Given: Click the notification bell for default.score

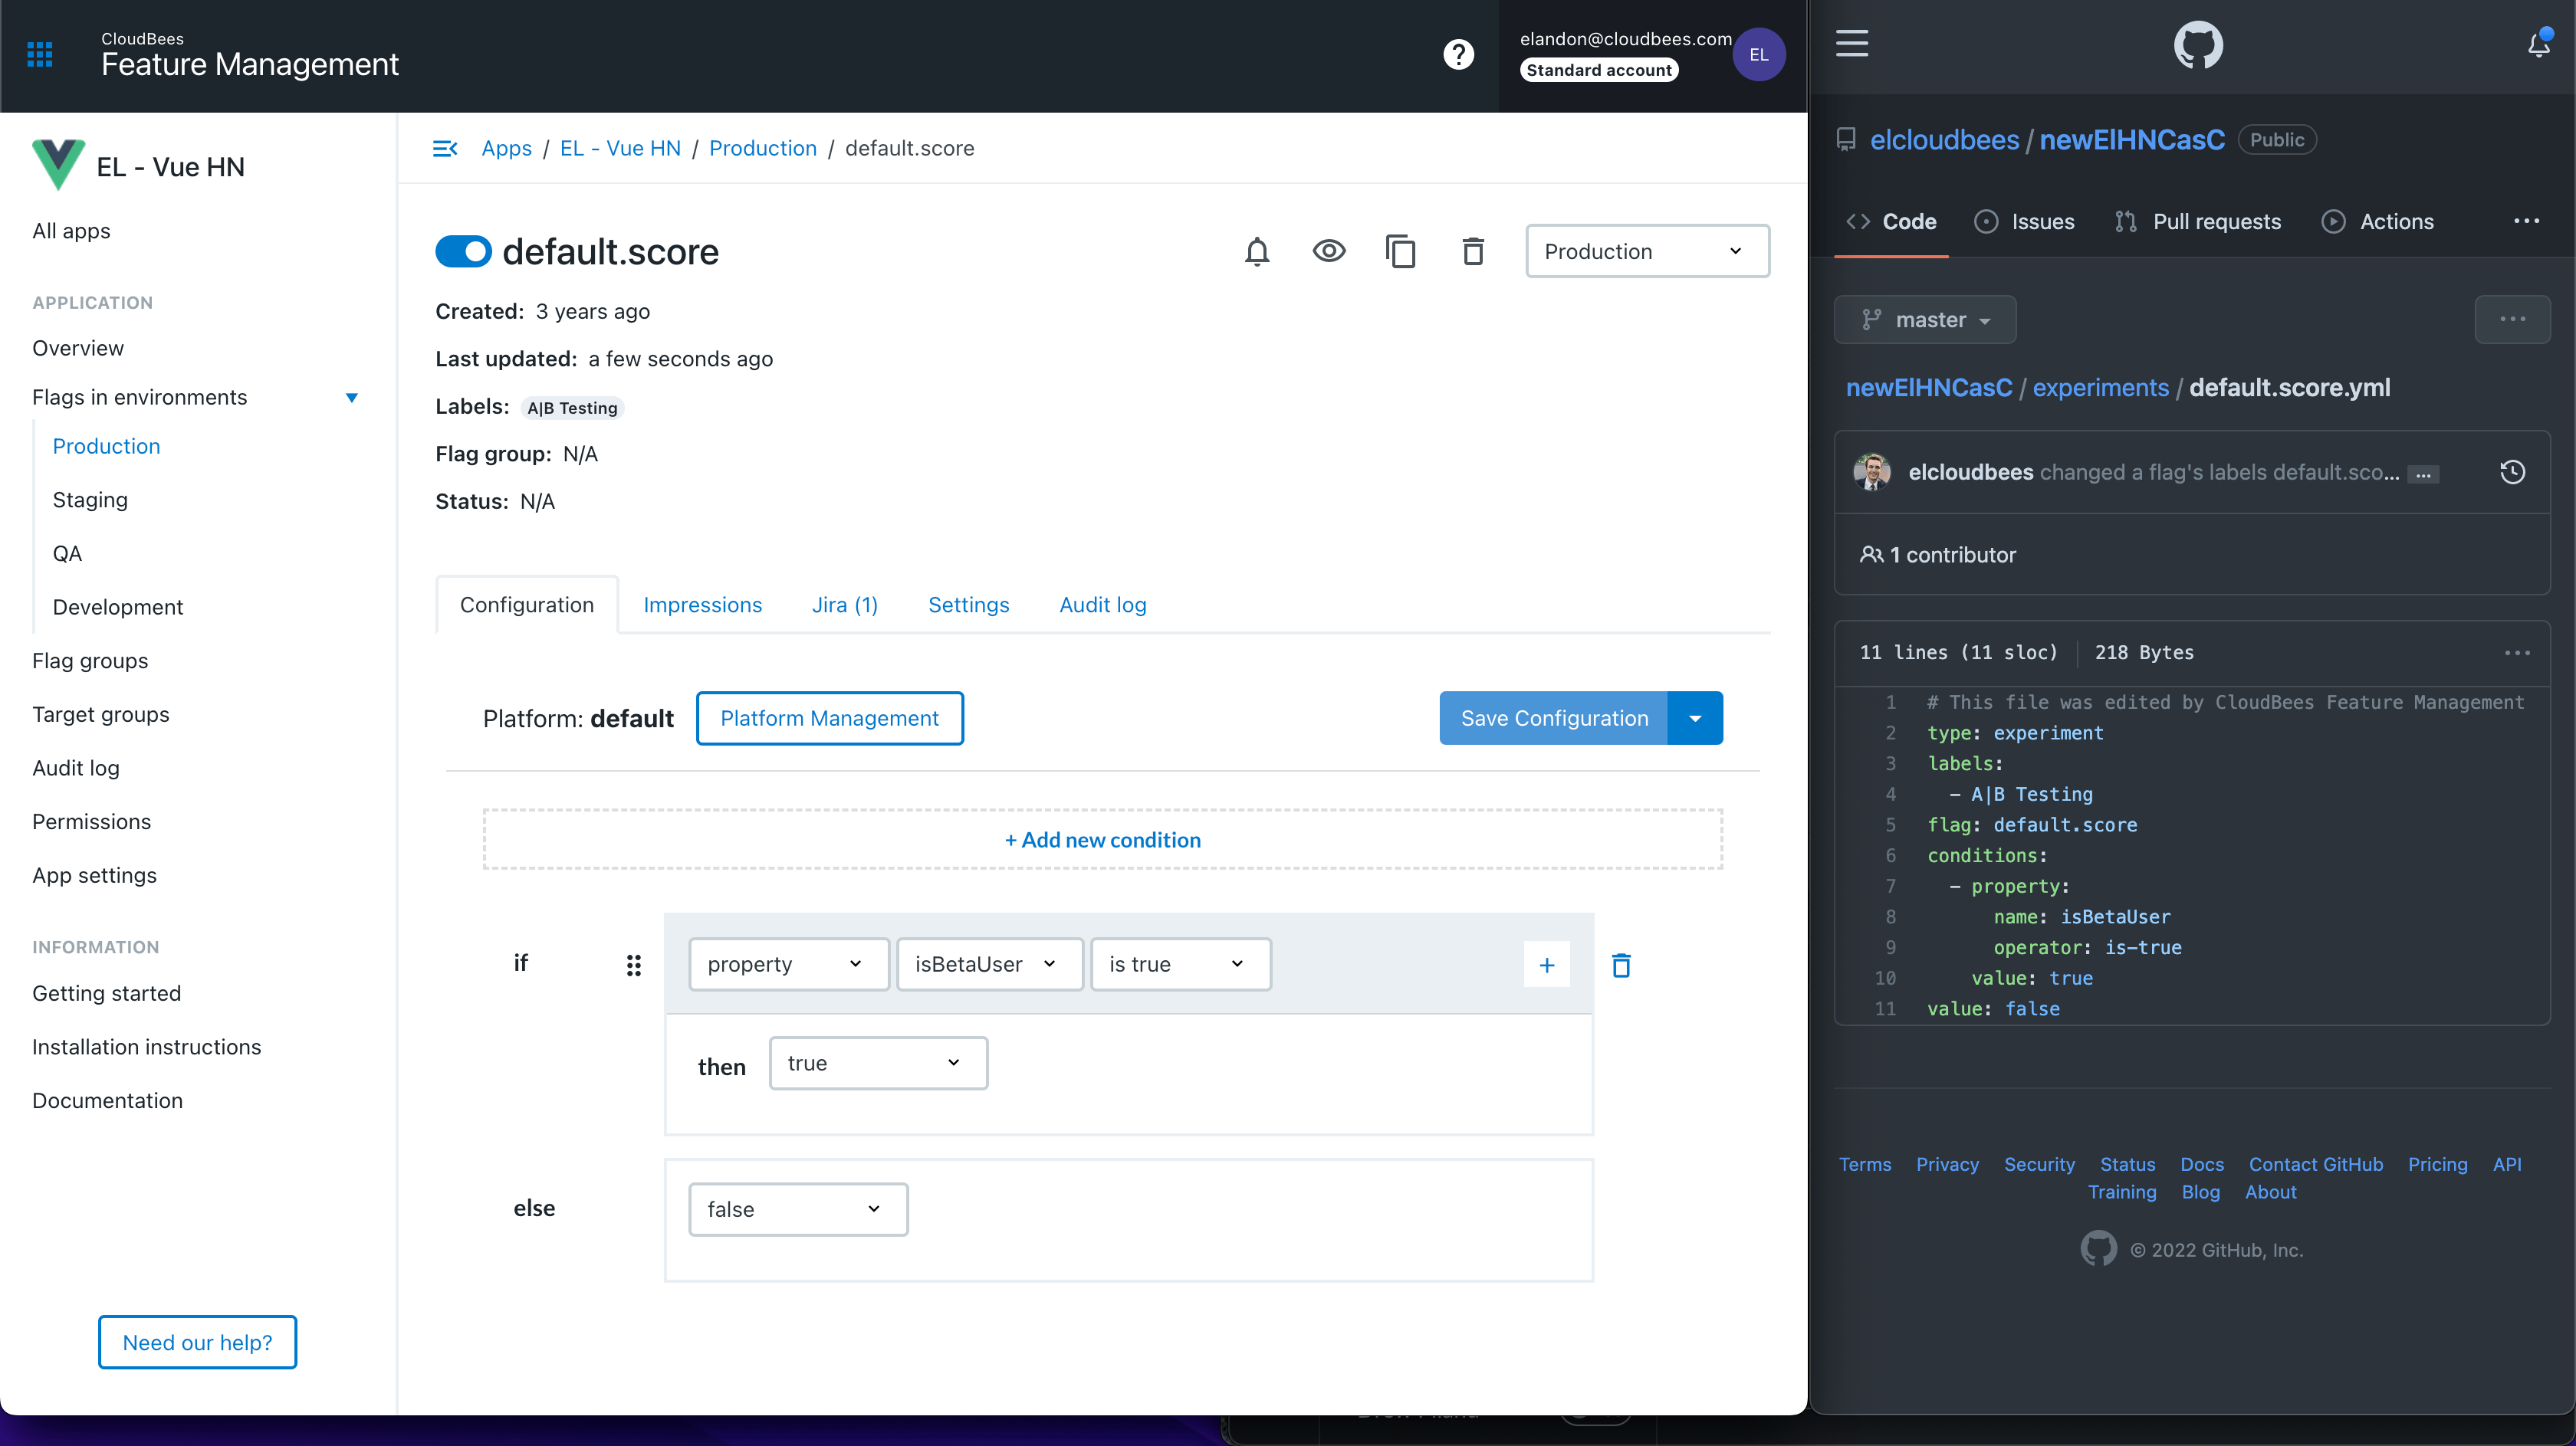Looking at the screenshot, I should click(x=1257, y=251).
